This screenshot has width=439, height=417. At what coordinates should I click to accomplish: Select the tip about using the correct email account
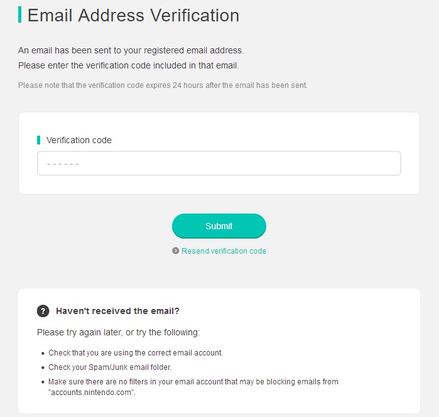[136, 353]
